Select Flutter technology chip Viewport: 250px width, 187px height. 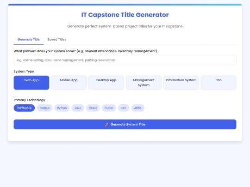[x=109, y=108]
